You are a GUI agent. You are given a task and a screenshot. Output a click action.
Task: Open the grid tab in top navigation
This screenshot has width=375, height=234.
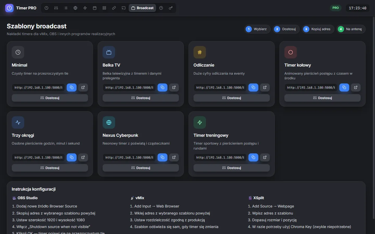click(x=104, y=8)
